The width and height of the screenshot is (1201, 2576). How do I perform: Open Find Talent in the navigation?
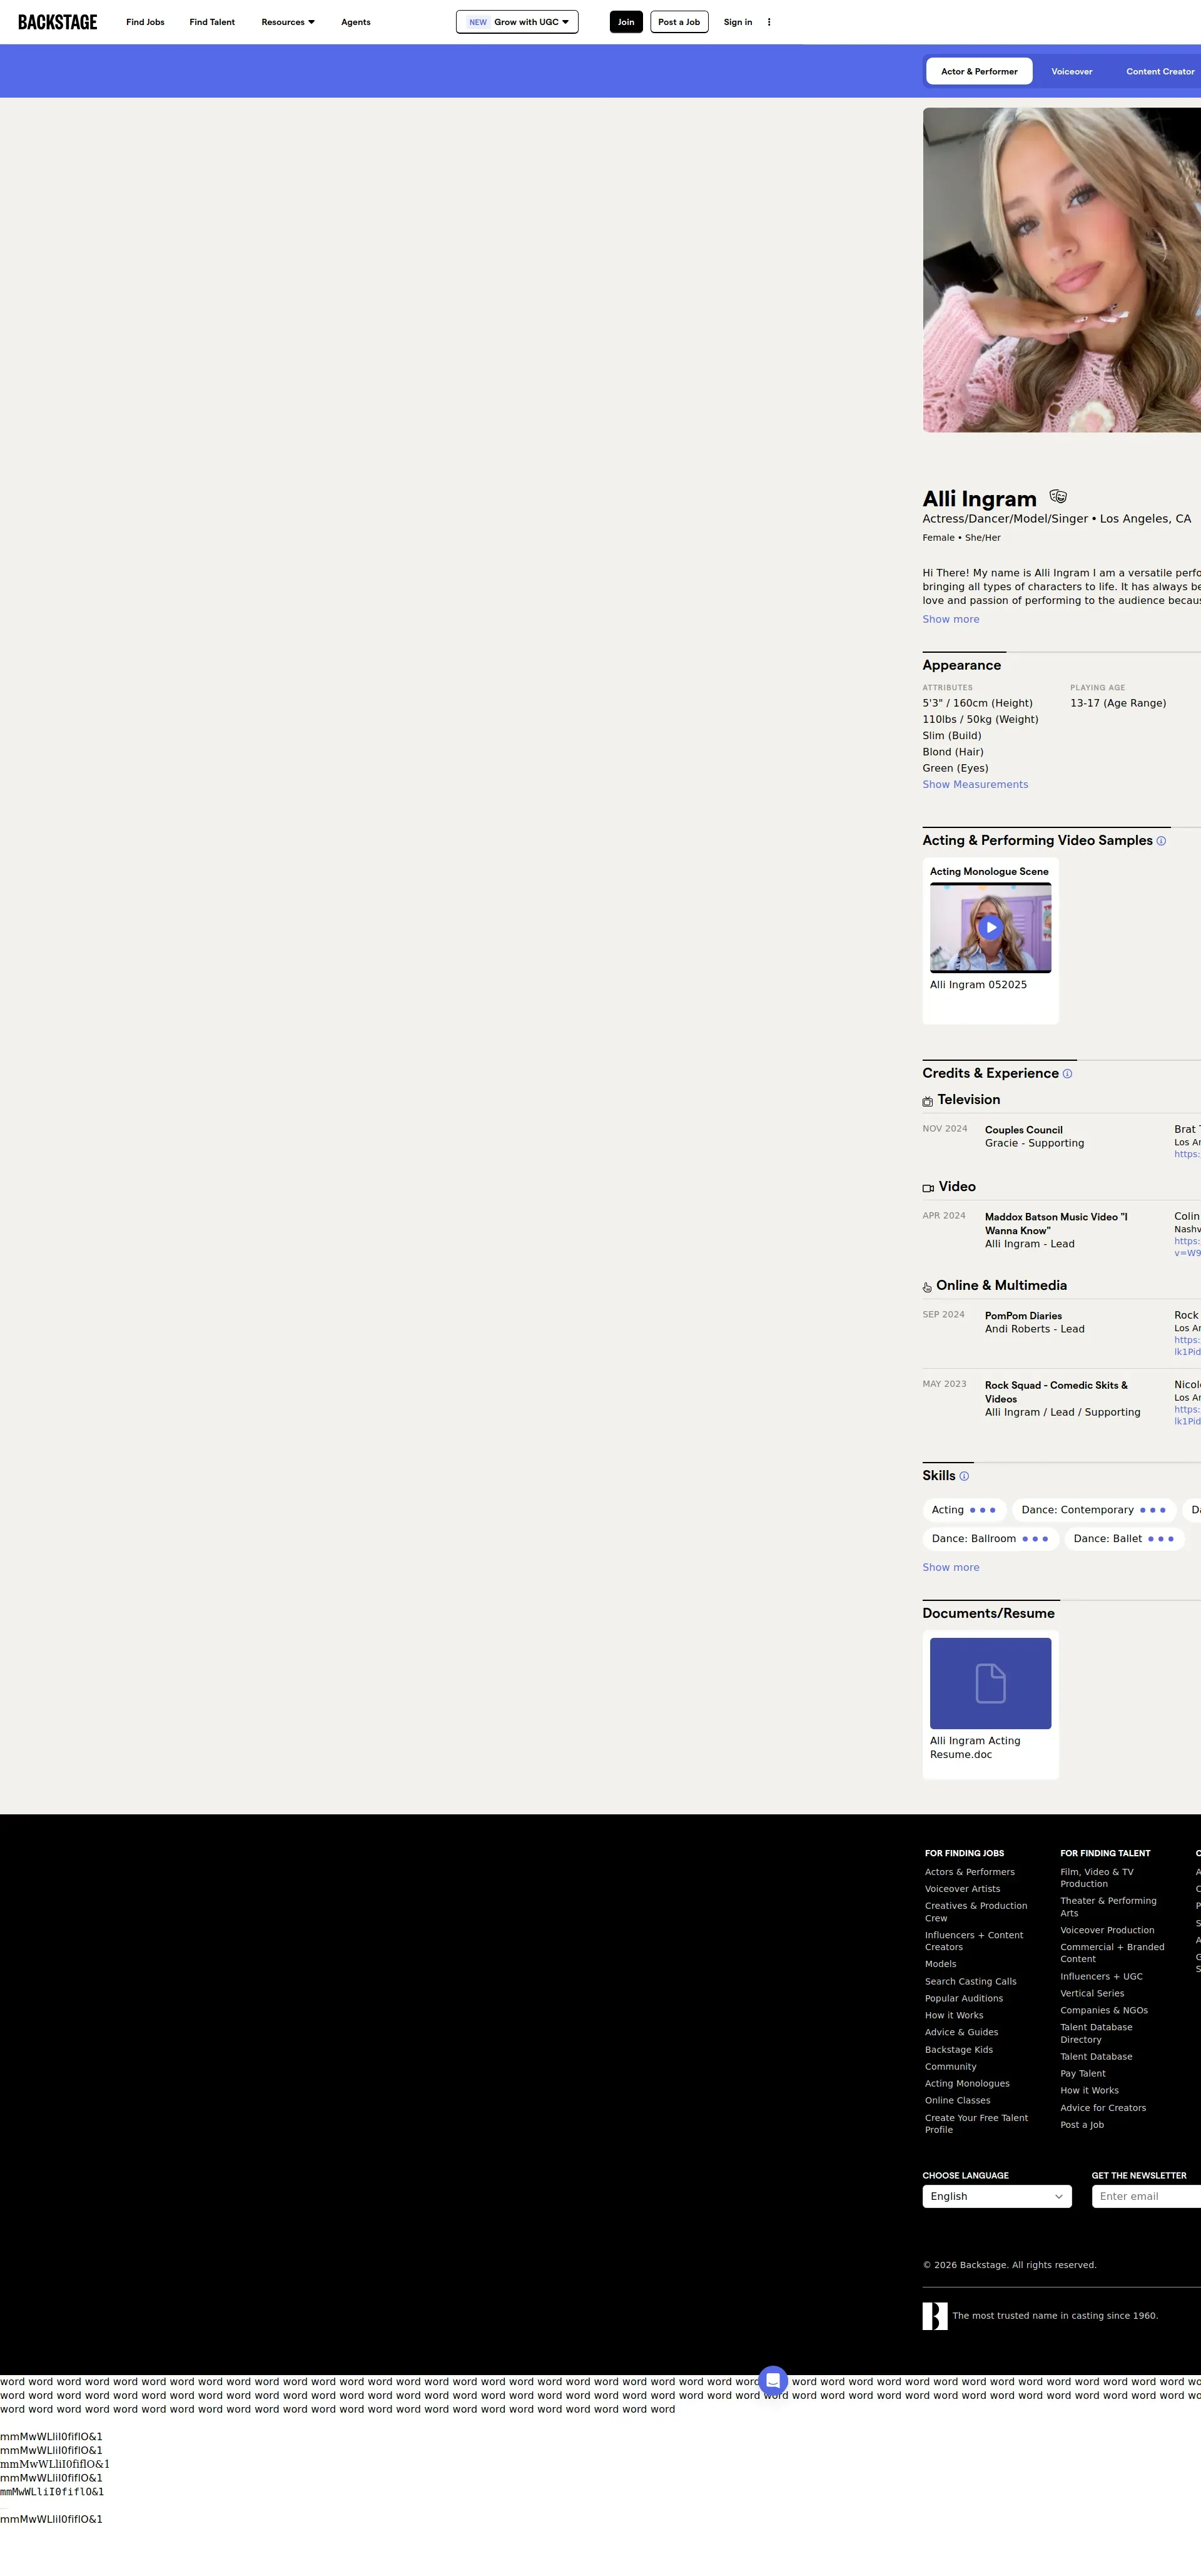click(x=212, y=22)
